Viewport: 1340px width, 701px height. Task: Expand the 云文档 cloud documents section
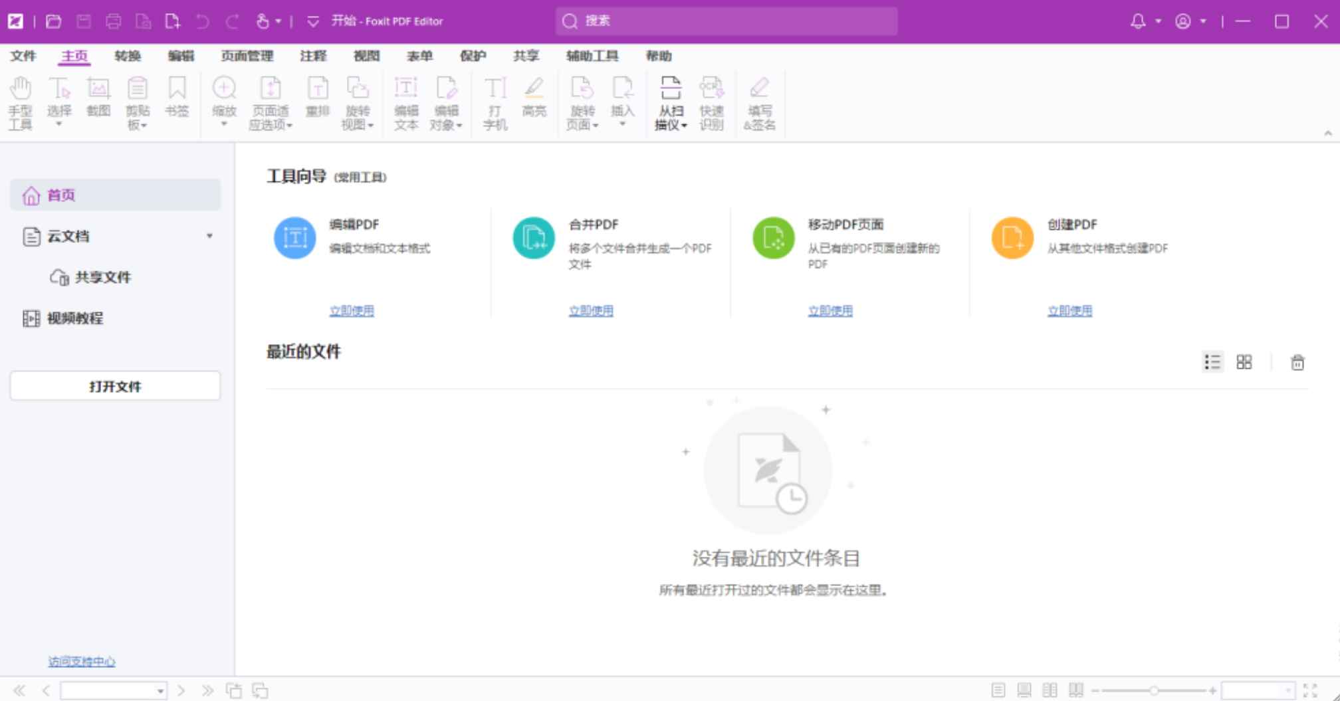pos(211,236)
